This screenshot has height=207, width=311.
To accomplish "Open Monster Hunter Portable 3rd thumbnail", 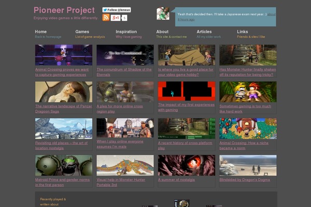I will 125,166.
